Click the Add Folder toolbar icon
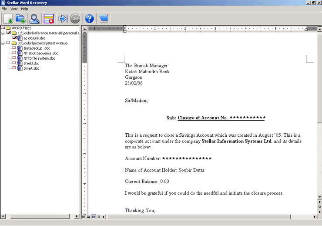 [x=21, y=19]
